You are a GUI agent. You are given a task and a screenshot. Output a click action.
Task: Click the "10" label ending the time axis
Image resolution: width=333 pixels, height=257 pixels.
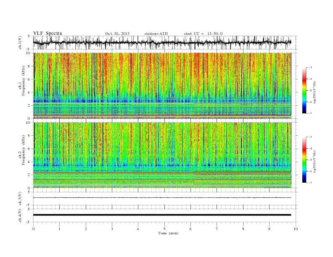click(x=296, y=229)
